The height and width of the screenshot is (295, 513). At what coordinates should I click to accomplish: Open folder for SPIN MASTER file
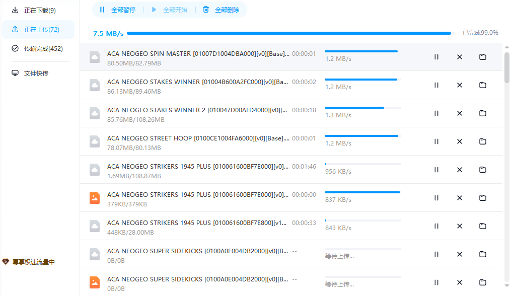(483, 57)
